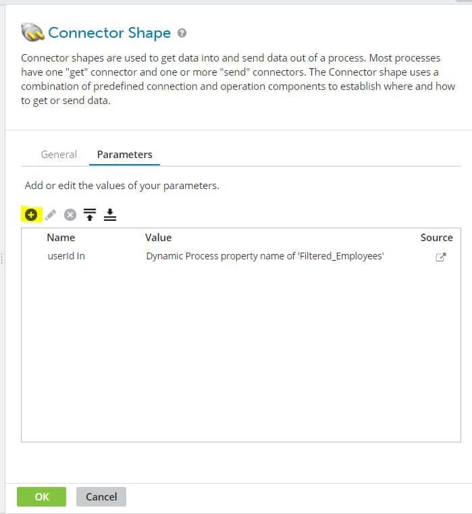Click the Connector Shape plug icon
Image resolution: width=472 pixels, height=514 pixels.
[32, 32]
